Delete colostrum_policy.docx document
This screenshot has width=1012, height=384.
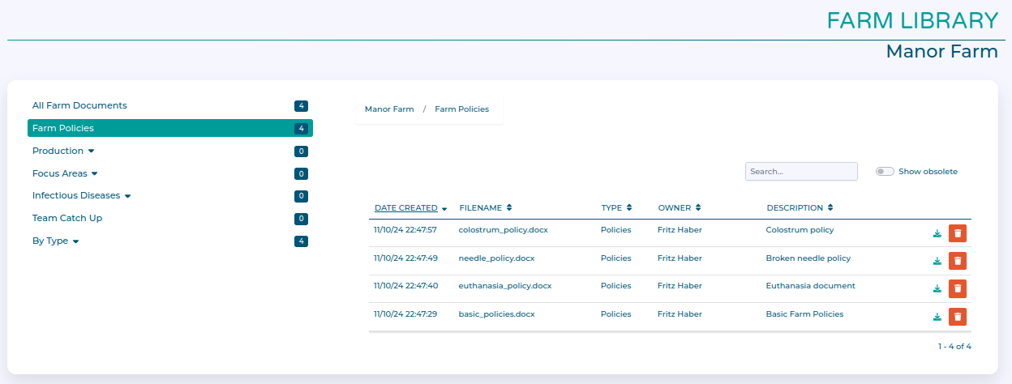(958, 233)
